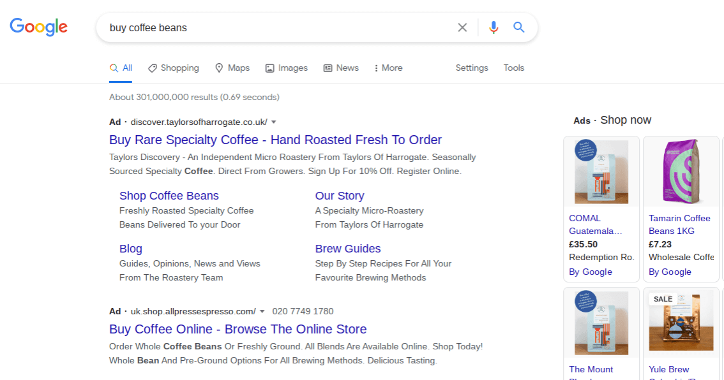Open Buy Coffee Online - Browse The Online Store
724x380 pixels.
tap(238, 329)
